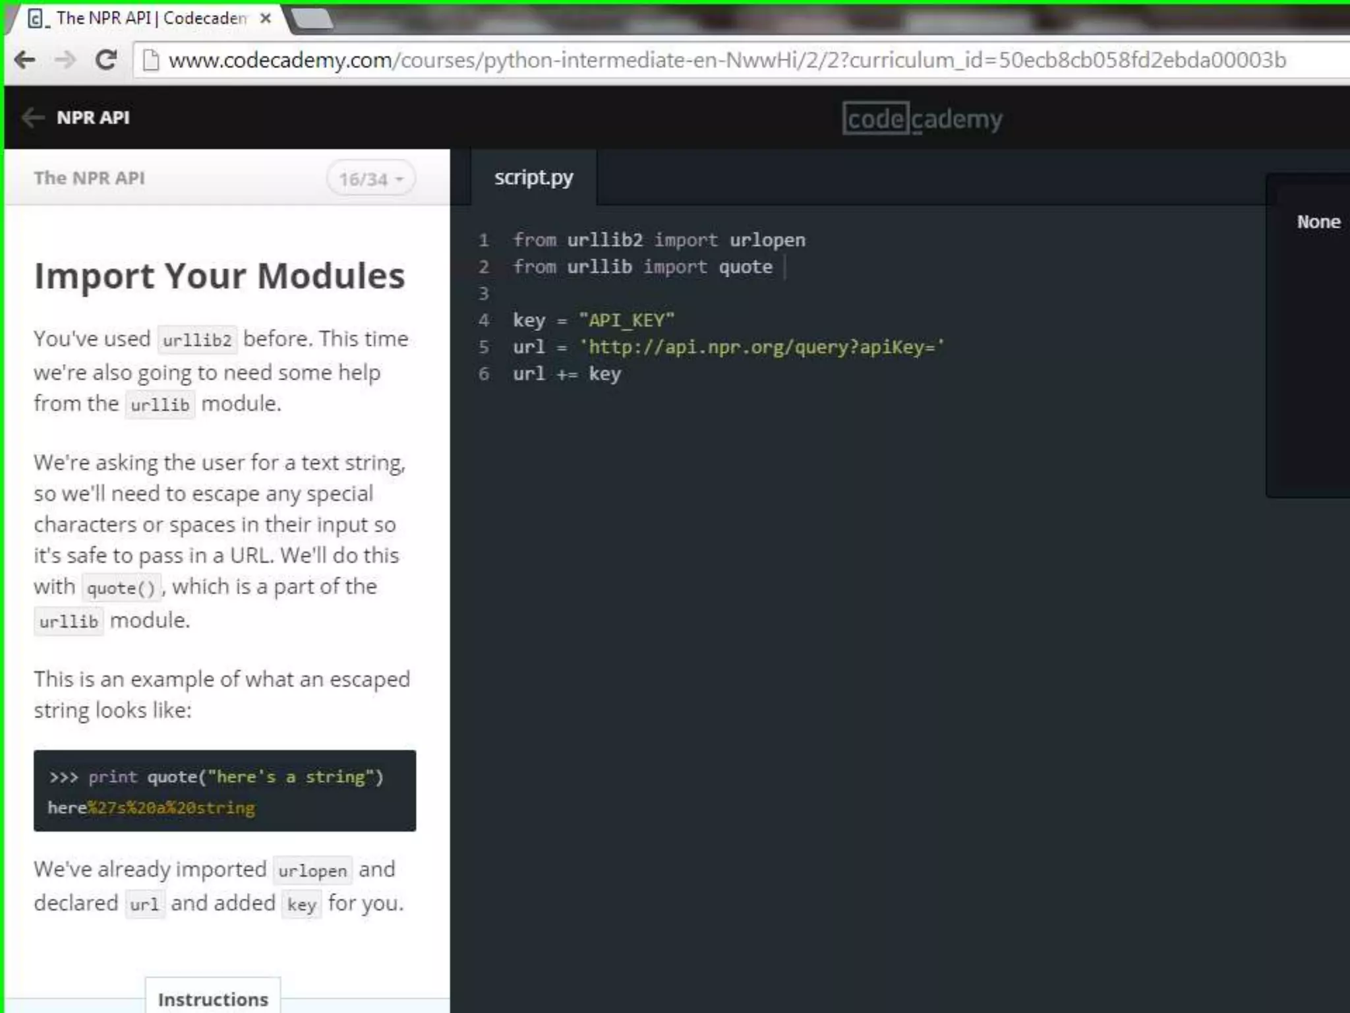Click code line 6 'url += key'

tap(567, 375)
